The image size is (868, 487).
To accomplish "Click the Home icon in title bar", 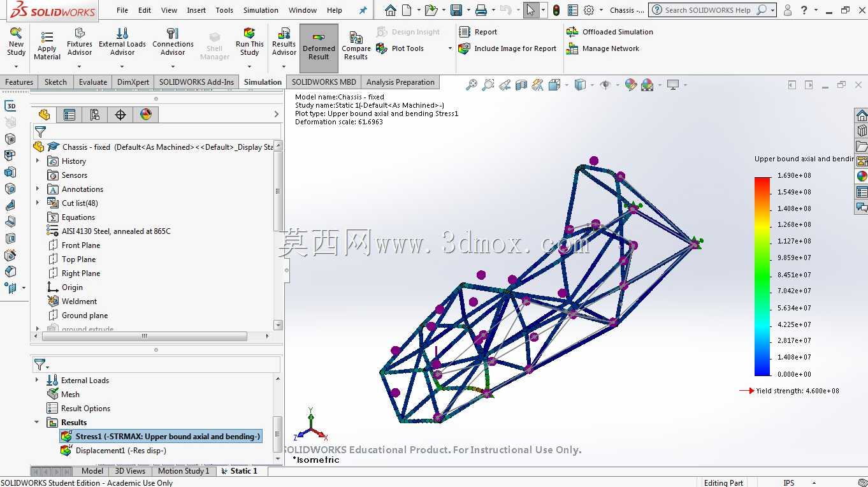I will (x=391, y=10).
